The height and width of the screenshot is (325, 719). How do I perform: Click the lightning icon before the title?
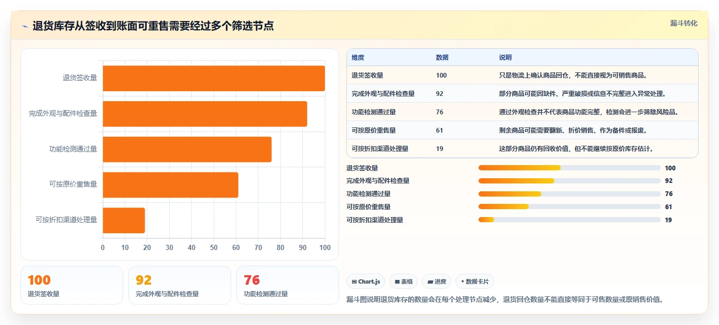[25, 26]
